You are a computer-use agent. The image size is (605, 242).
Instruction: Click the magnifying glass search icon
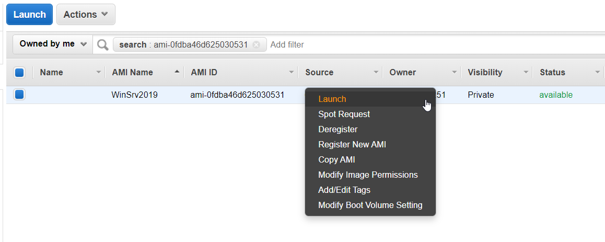point(103,44)
